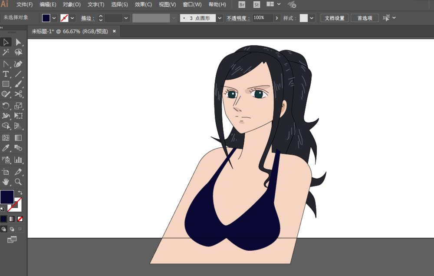Change the screen mode

tap(12, 239)
